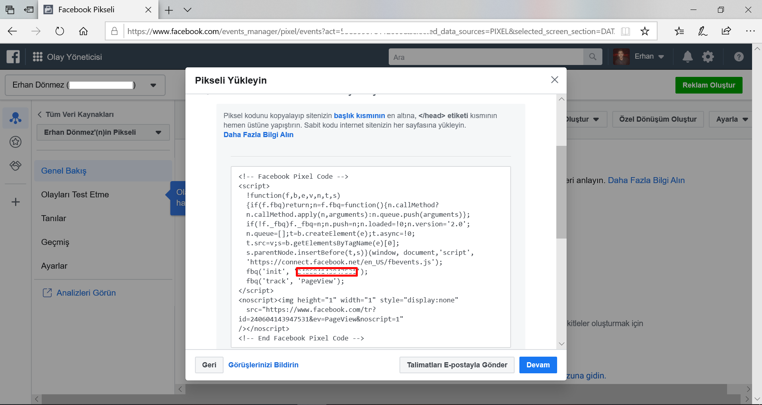762x405 pixels.
Task: Click the browser forward arrow
Action: 36,31
